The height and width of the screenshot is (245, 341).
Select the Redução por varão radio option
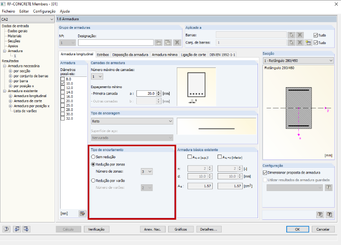tap(93, 180)
